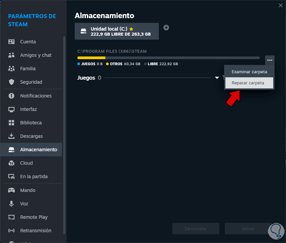
Task: Click the Retransmisión broadcast icon
Action: (11, 231)
